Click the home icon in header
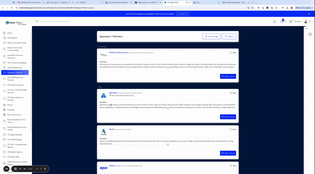Image resolution: width=315 pixels, height=174 pixels. (x=274, y=21)
